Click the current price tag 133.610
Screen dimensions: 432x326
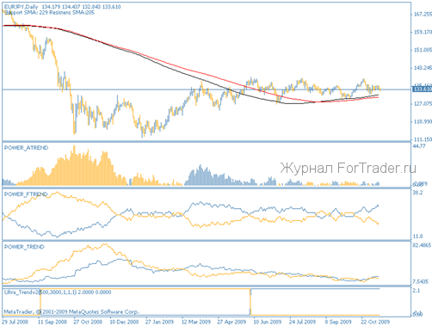click(422, 89)
